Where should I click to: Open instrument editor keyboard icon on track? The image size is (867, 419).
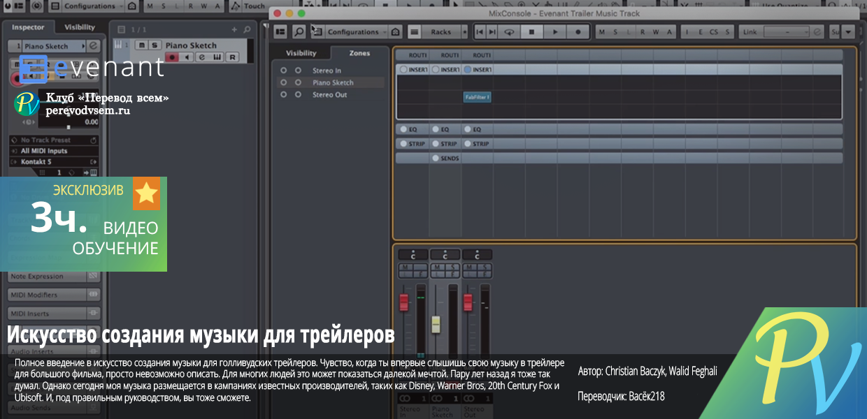tap(217, 57)
